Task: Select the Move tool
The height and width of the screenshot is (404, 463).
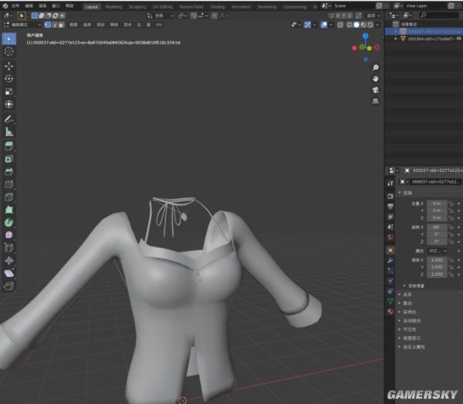Action: click(9, 66)
